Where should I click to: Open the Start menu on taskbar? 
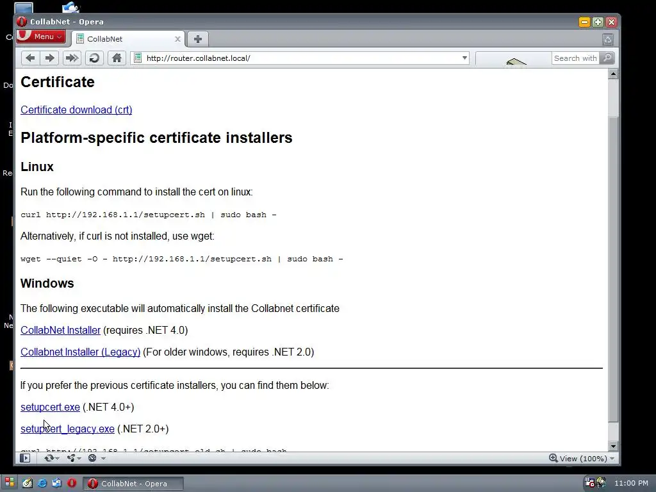coord(9,483)
